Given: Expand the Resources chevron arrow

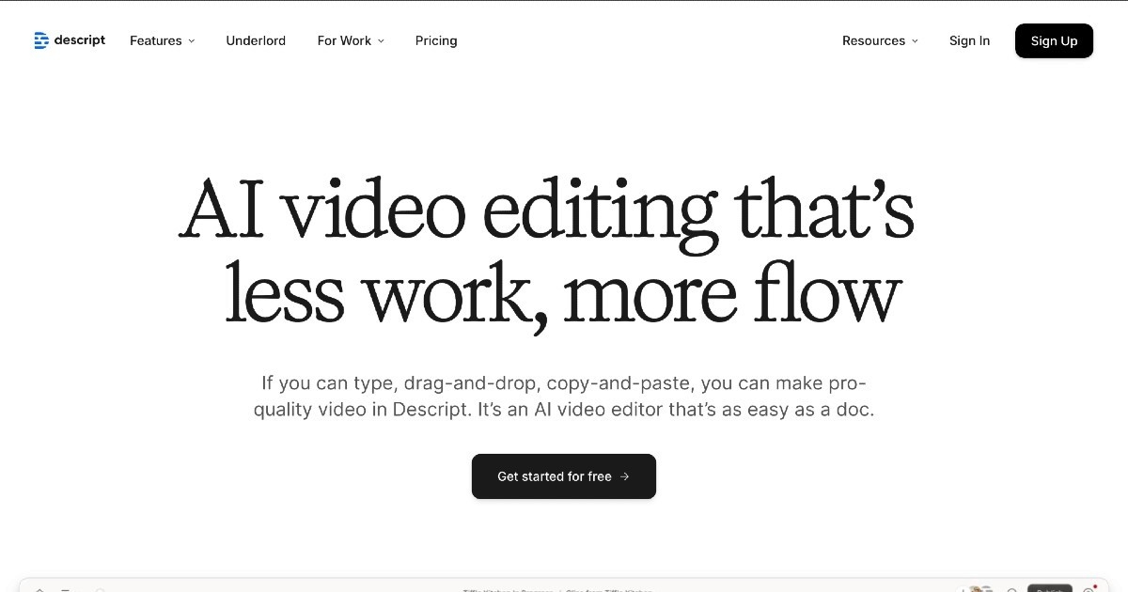Looking at the screenshot, I should click(915, 41).
